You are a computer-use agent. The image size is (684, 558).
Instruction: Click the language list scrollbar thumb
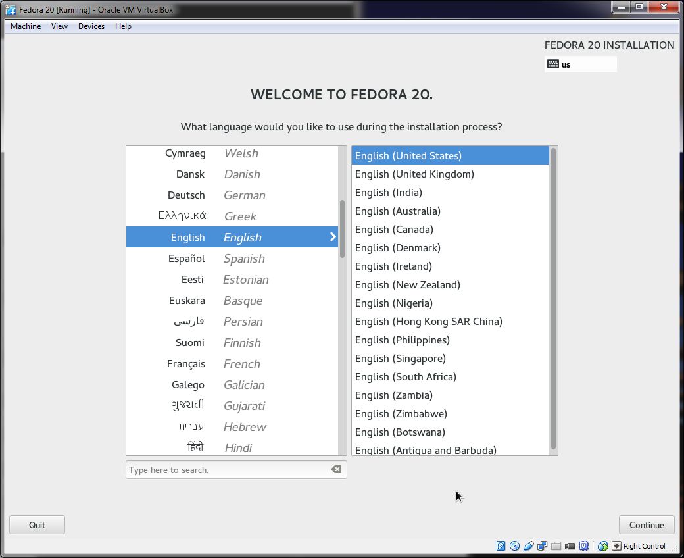point(343,228)
